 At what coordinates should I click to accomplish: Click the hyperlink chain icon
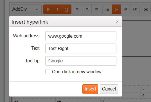click(x=146, y=9)
